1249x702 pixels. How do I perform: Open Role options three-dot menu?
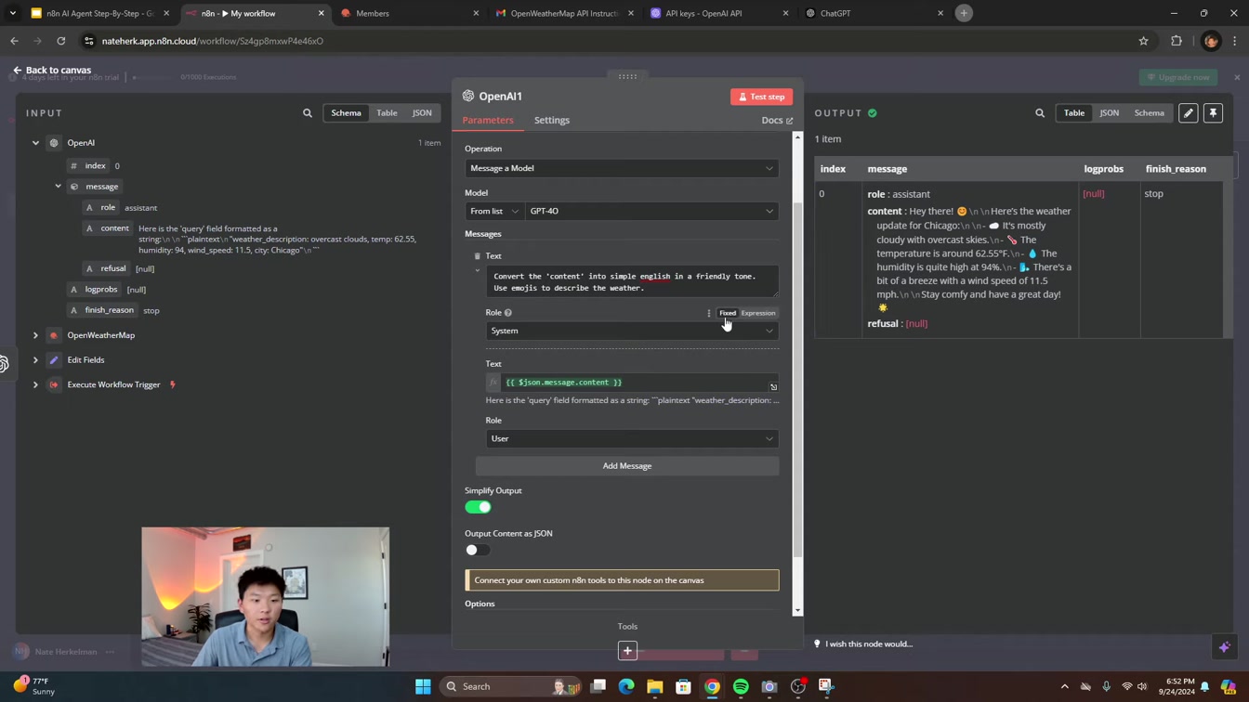[708, 313]
